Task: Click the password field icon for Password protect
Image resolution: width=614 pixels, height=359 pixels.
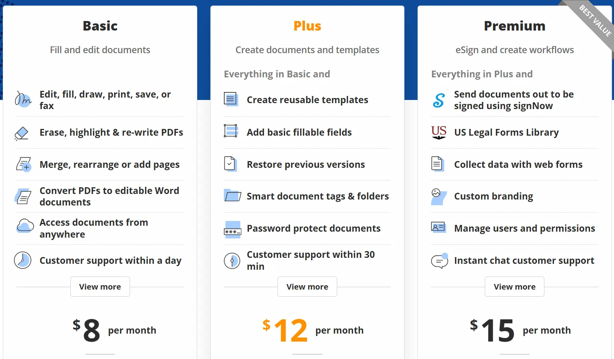Action: 232,230
